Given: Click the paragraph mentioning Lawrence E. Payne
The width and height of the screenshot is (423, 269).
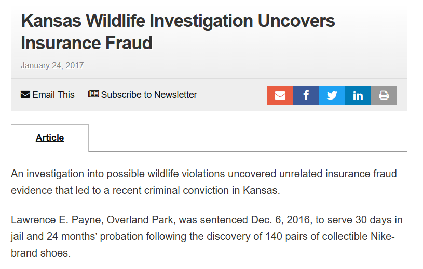Looking at the screenshot, I should point(207,236).
